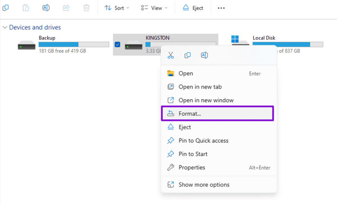Click the Backup drive name label
337x204 pixels.
click(x=47, y=38)
